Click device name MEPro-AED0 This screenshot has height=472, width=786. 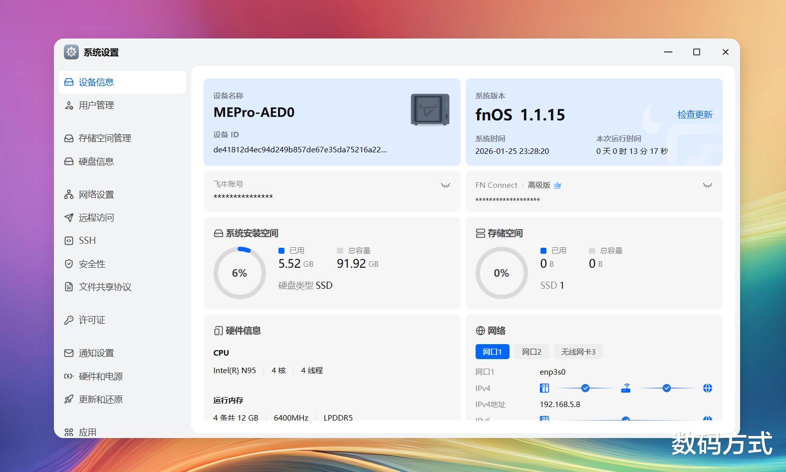(x=254, y=112)
